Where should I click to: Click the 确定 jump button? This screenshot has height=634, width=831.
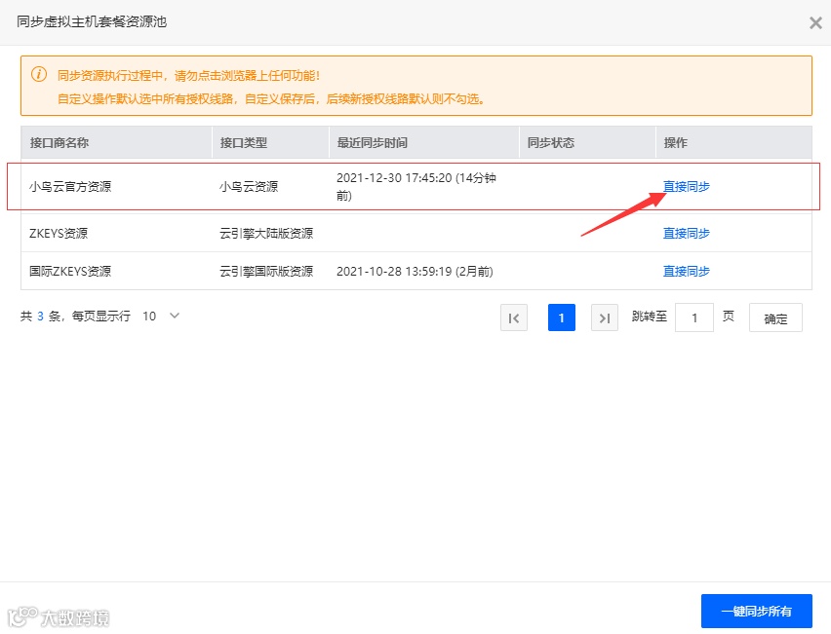click(775, 317)
